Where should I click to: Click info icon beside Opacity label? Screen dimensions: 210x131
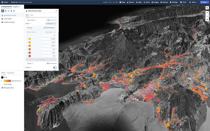click(33, 63)
